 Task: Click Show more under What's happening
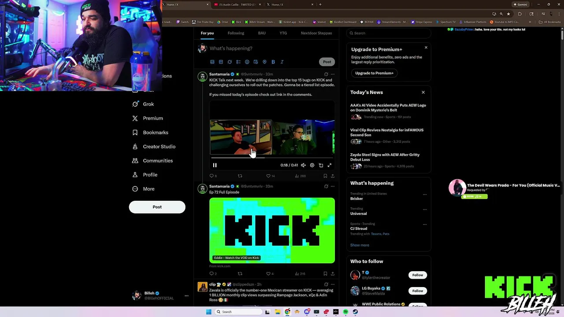click(x=360, y=245)
